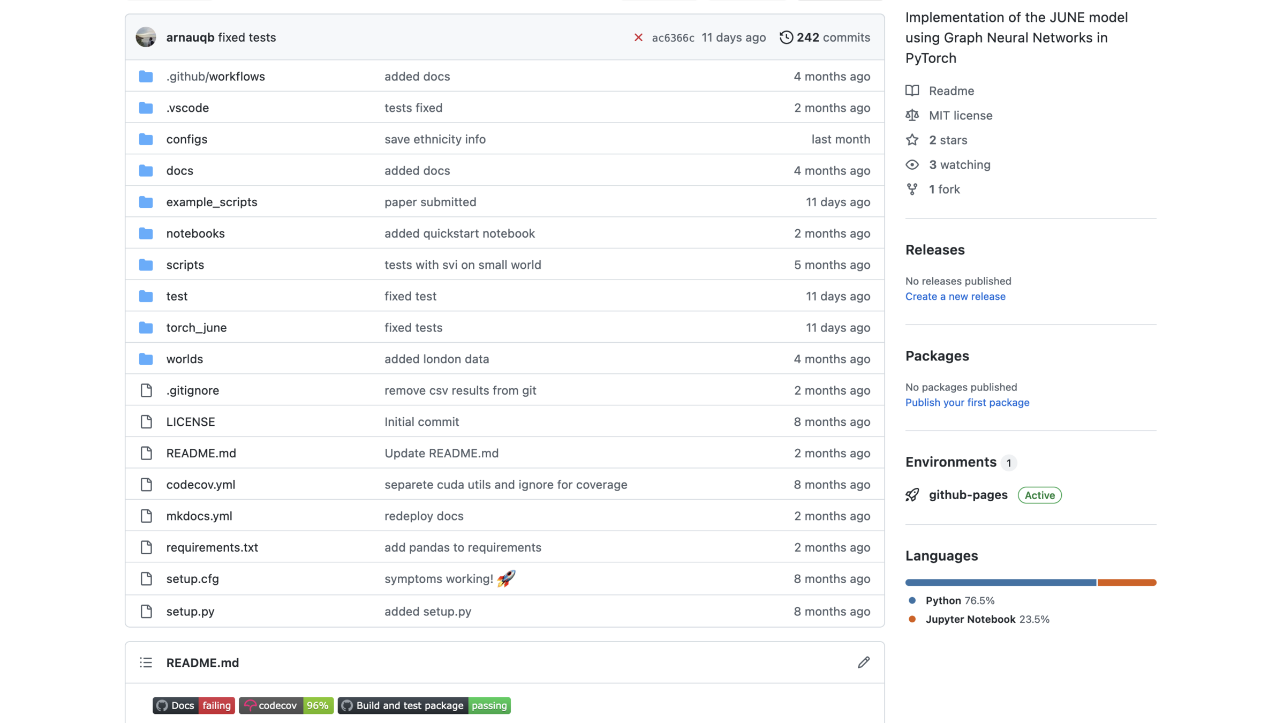Viewport: 1261px width, 723px height.
Task: Click the Docs failing badge
Action: [x=194, y=705]
